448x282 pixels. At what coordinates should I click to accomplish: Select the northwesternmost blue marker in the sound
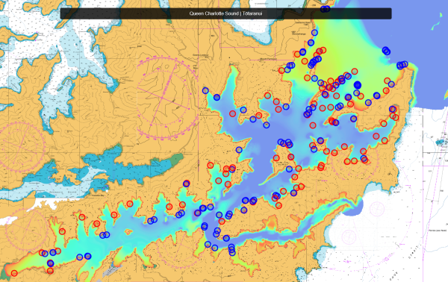click(205, 91)
